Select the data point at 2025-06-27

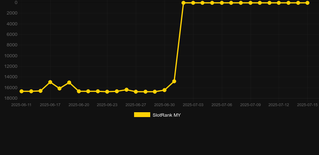[x=136, y=92]
